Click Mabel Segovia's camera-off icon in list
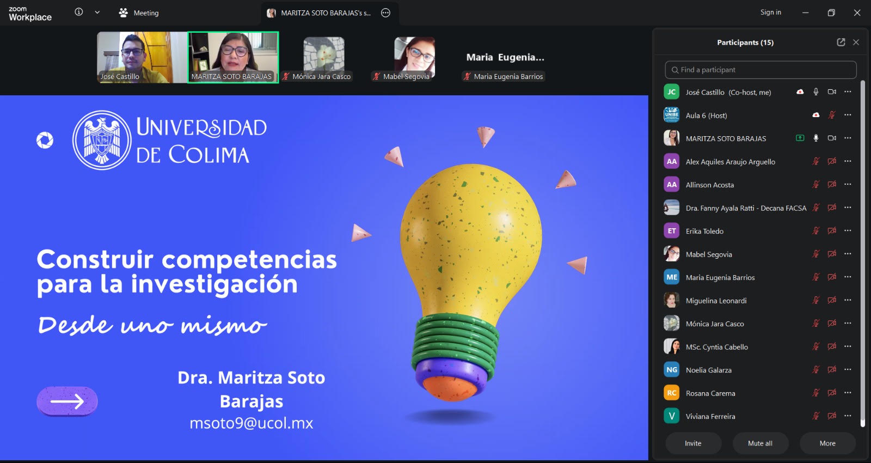The width and height of the screenshot is (871, 463). tap(832, 254)
